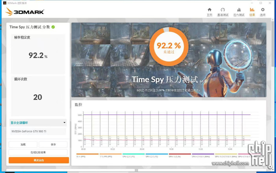Click the orange 再次运行 button
The image size is (276, 173).
[39, 160]
